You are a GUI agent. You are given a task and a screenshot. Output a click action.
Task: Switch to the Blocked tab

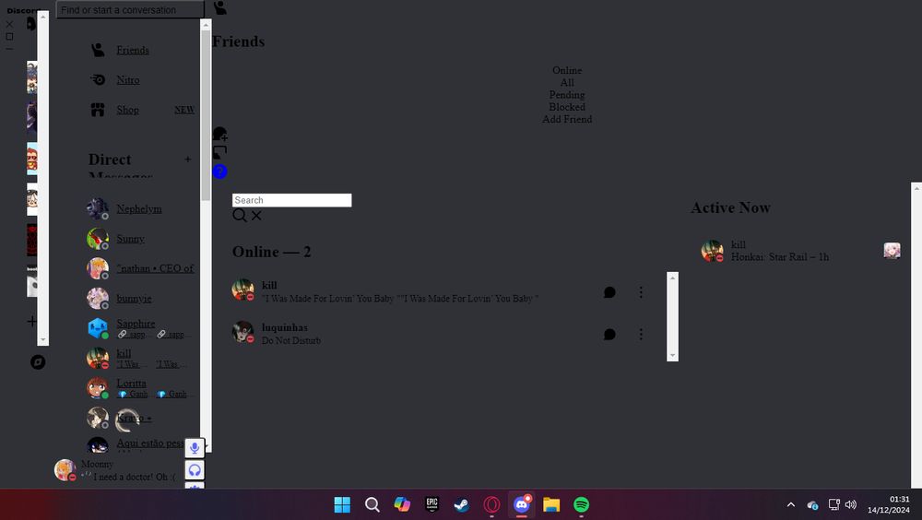click(567, 107)
